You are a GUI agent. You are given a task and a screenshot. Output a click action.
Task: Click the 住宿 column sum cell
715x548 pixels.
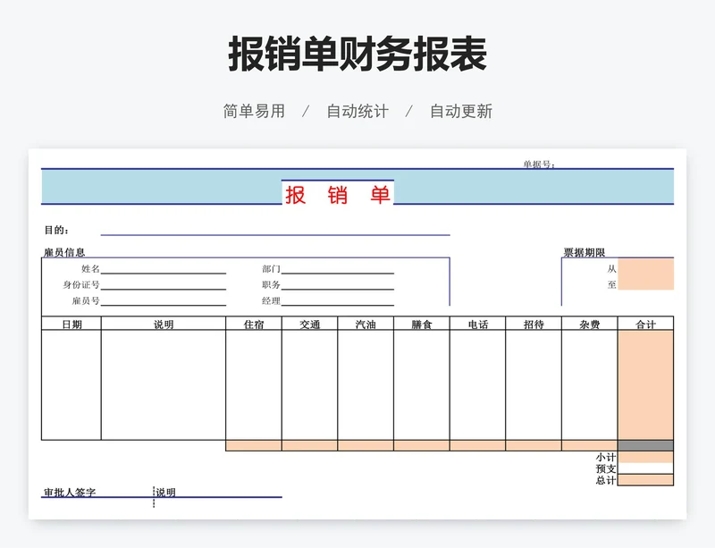254,446
